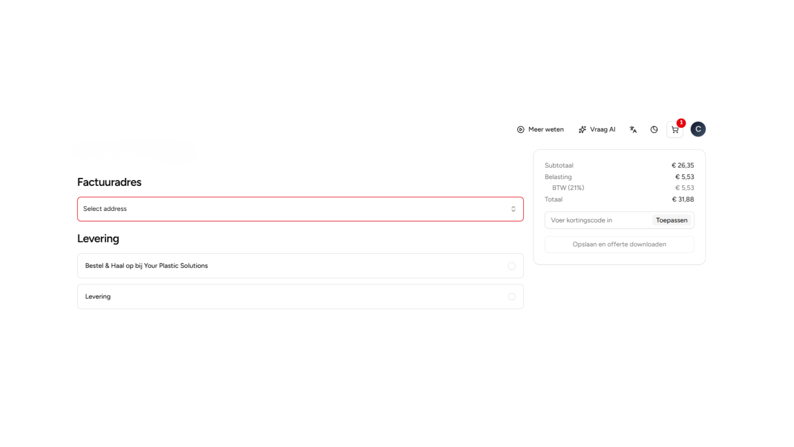Click the sparkle icon next to Vraag AI
This screenshot has width=794, height=447.
[582, 130]
